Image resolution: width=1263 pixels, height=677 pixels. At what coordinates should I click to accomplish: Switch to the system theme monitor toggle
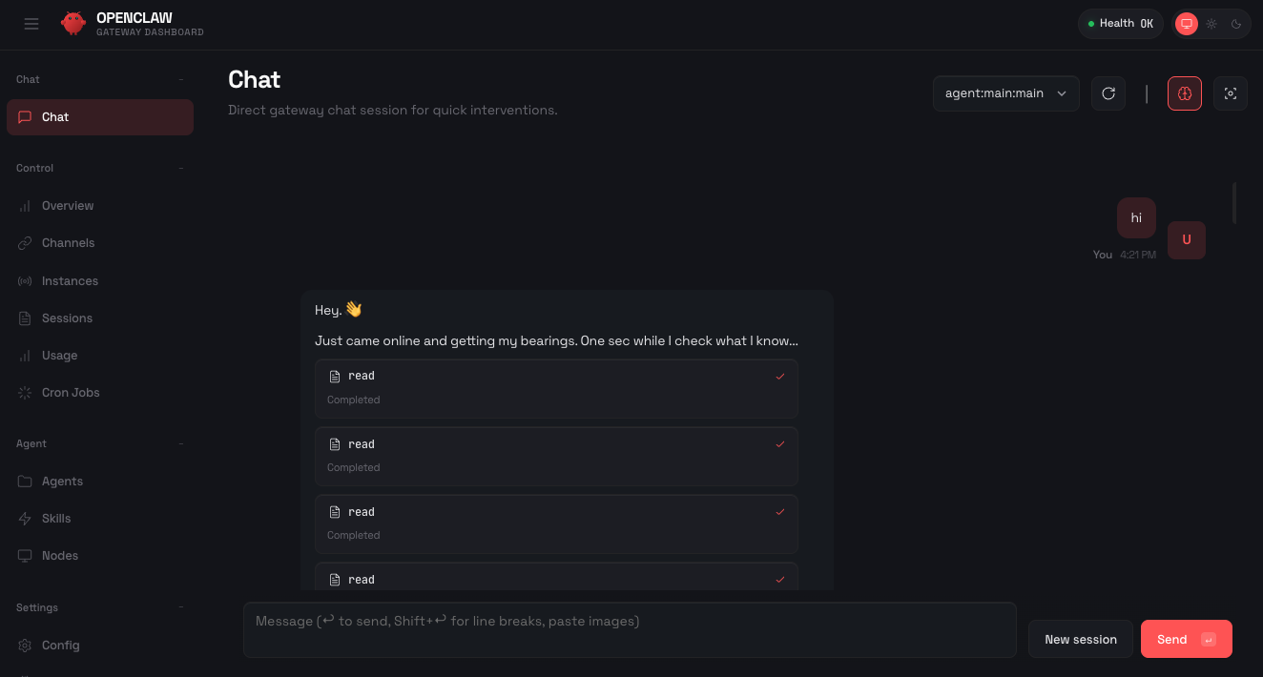[1187, 24]
